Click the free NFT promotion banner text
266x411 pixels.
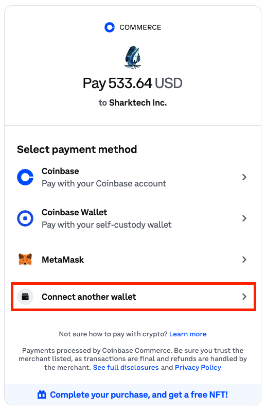[x=139, y=395]
